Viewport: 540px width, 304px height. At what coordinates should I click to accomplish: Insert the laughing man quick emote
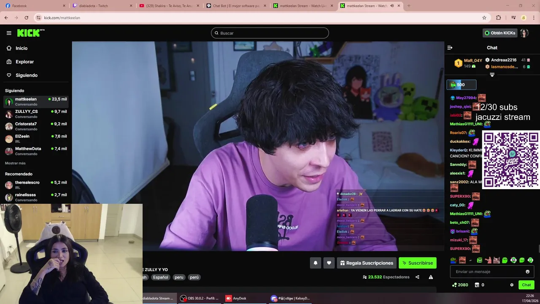pos(462,260)
